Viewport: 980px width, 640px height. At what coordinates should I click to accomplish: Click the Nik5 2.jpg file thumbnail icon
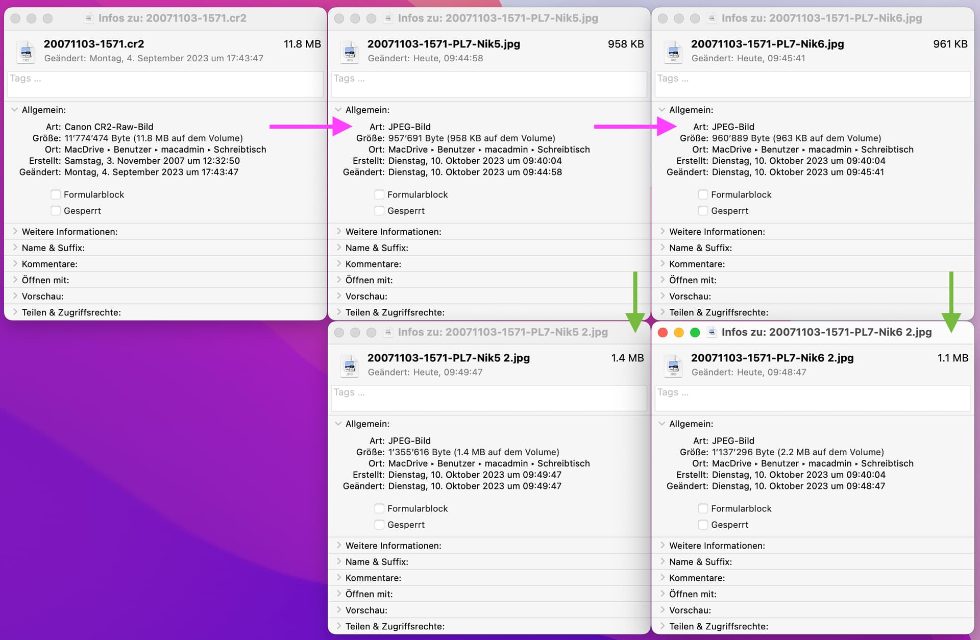[x=350, y=365]
